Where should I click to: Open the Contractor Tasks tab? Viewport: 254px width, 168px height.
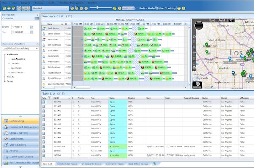pos(115,164)
